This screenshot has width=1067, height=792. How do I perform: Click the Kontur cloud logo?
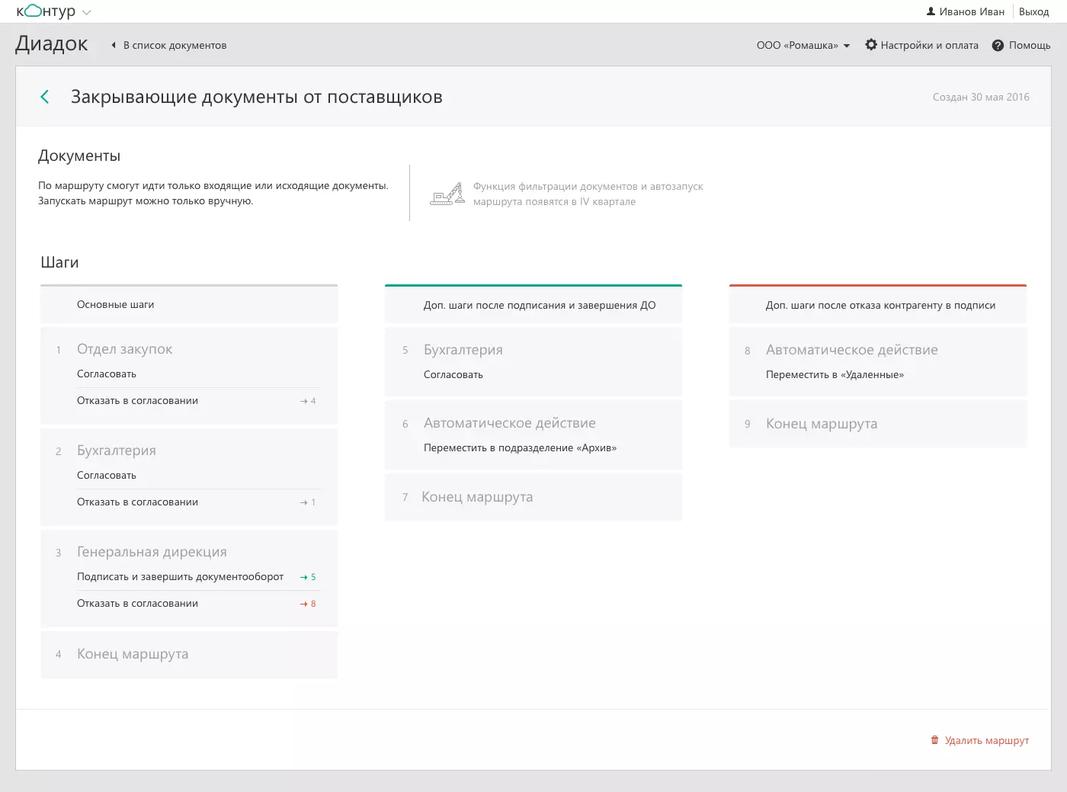tap(46, 11)
